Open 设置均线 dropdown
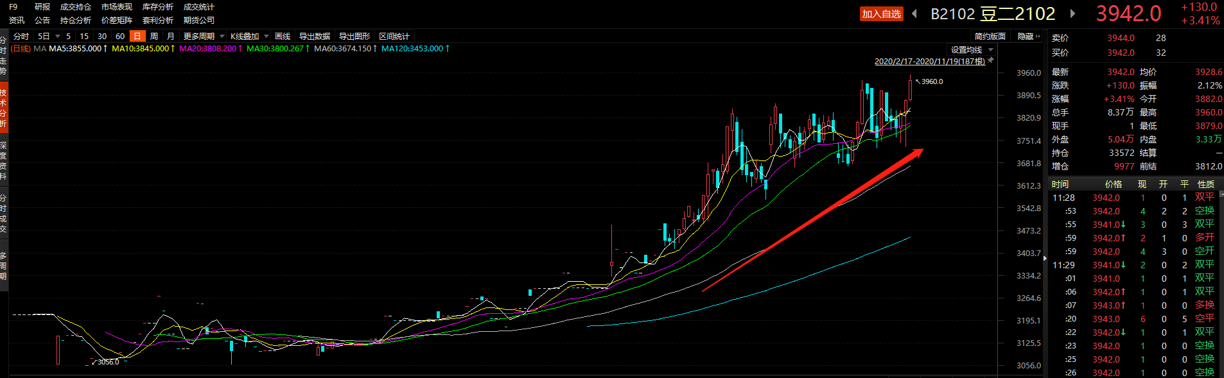Viewport: 1224px width, 378px height. click(x=972, y=50)
